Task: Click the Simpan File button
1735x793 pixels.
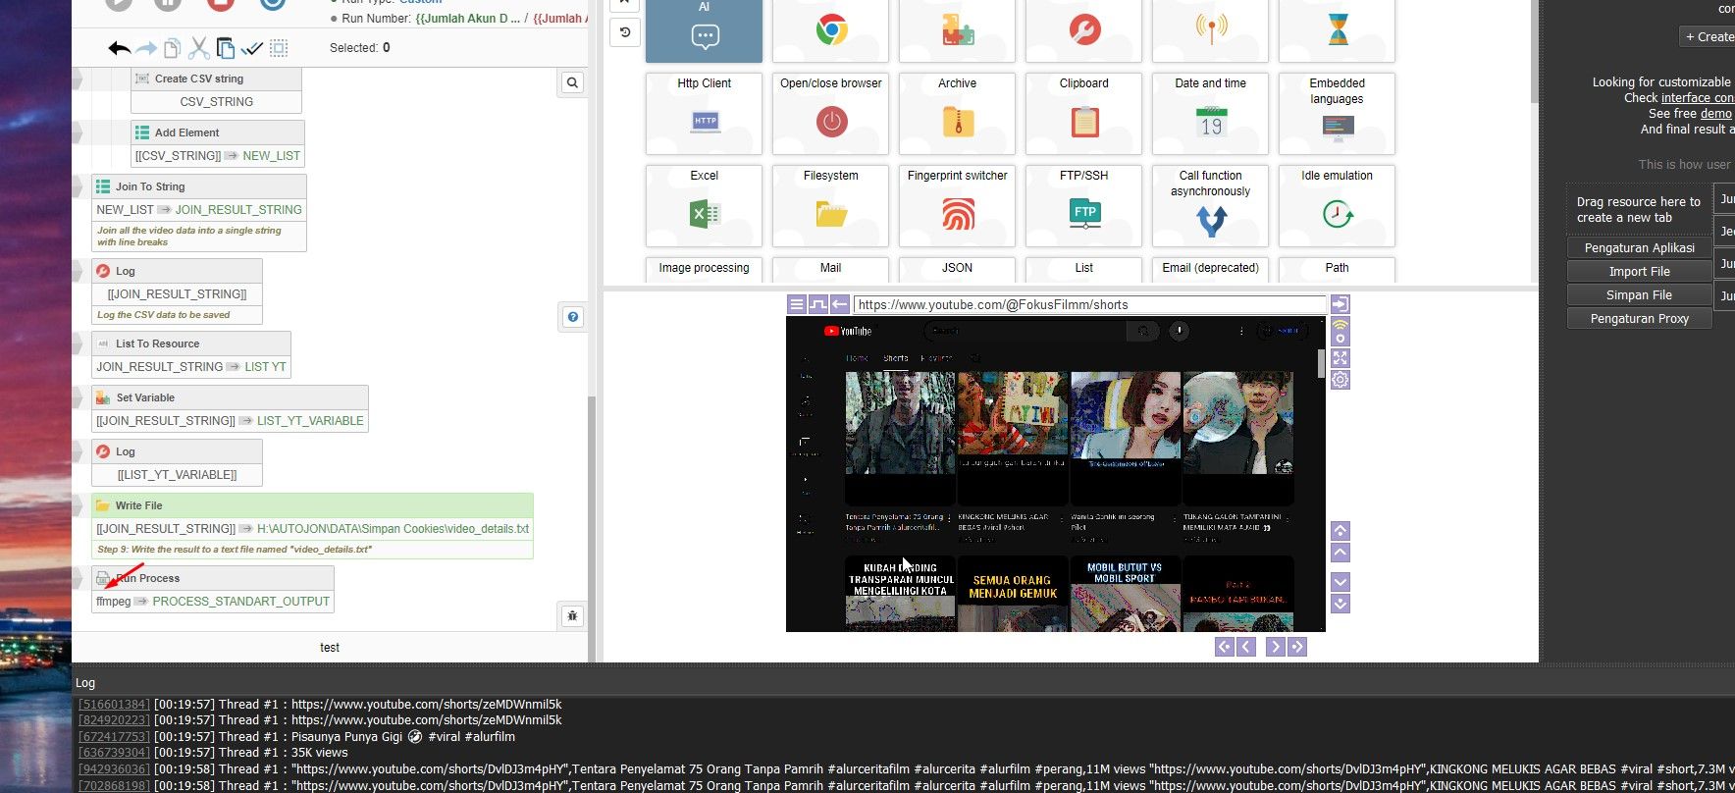Action: pyautogui.click(x=1639, y=295)
